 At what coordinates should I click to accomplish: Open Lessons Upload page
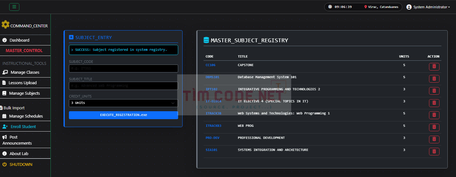23,83
